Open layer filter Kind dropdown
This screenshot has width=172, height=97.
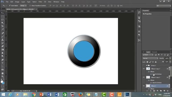(148, 55)
